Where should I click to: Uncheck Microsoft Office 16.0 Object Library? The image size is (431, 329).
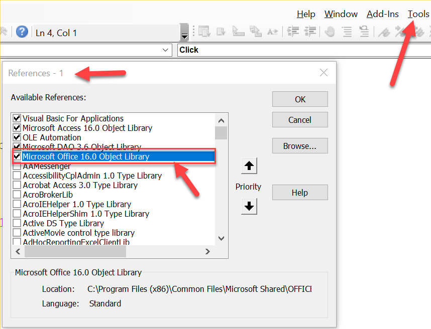click(17, 156)
